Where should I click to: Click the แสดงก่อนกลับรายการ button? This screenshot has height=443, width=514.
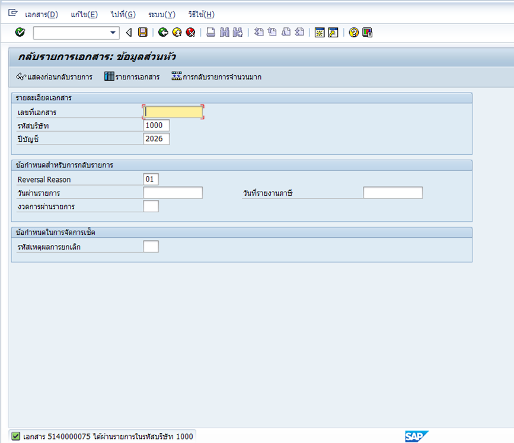(55, 77)
